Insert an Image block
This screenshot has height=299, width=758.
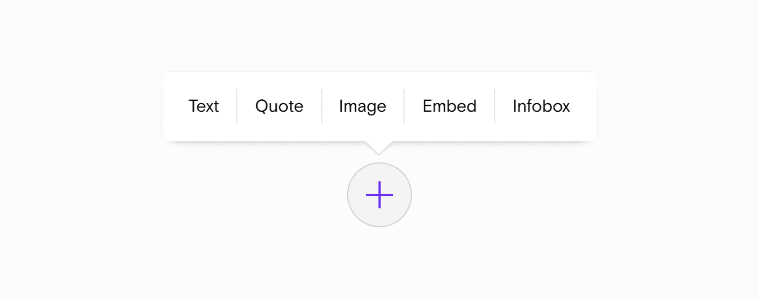(x=362, y=106)
